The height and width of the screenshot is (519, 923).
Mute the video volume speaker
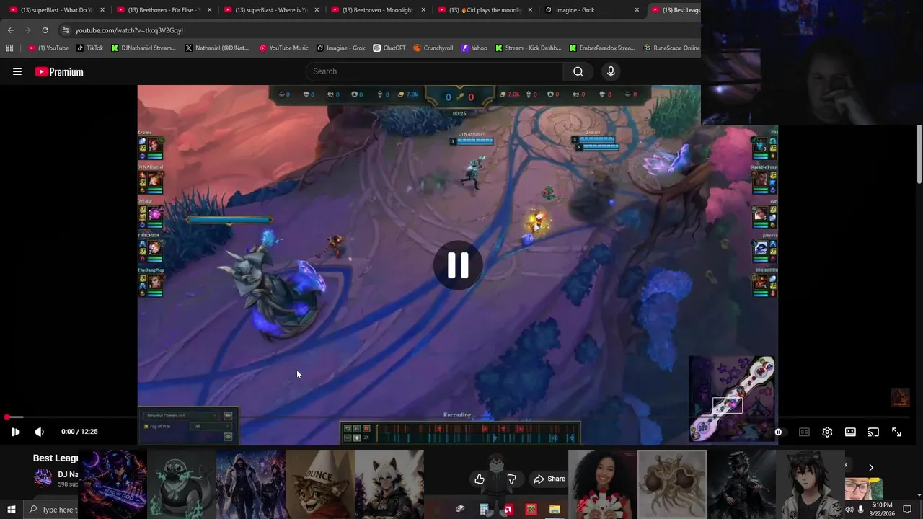(40, 432)
